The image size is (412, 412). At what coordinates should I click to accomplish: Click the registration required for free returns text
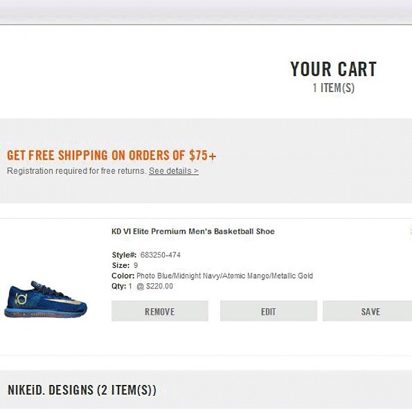tap(77, 171)
